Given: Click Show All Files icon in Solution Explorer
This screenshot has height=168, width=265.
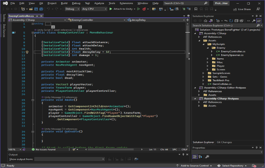Looking at the screenshot, I should 242,21.
